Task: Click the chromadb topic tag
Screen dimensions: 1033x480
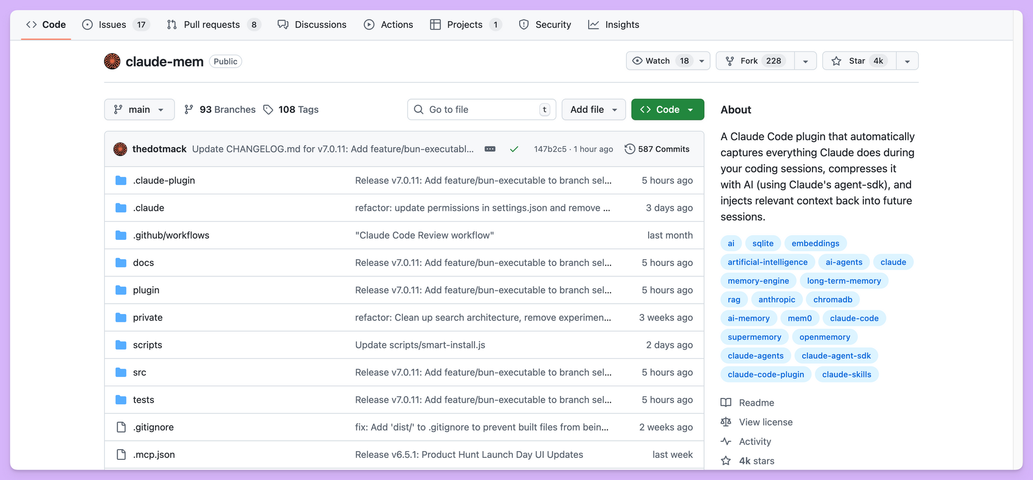Action: 833,300
